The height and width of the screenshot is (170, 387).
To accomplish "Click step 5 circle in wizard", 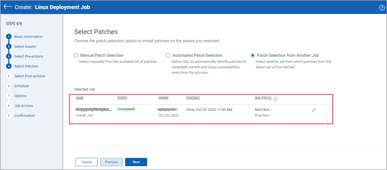I will [9, 76].
